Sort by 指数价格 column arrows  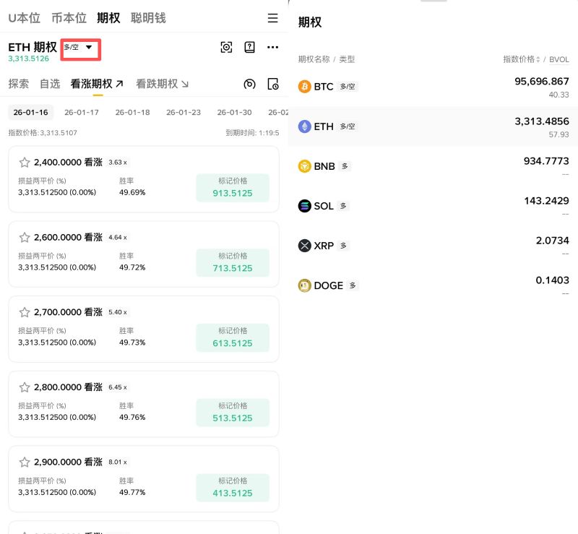tap(538, 59)
